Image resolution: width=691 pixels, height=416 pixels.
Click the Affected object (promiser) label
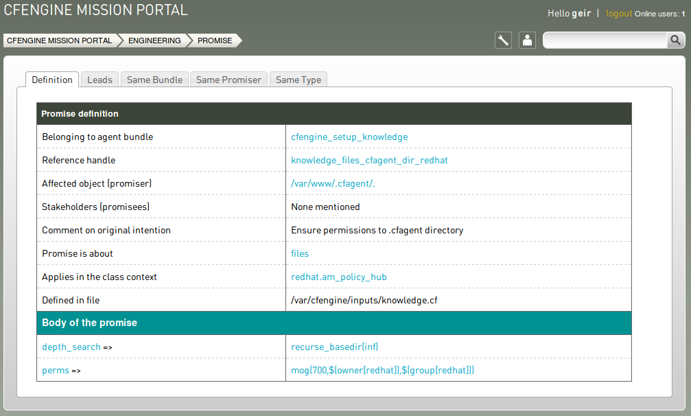coord(97,184)
